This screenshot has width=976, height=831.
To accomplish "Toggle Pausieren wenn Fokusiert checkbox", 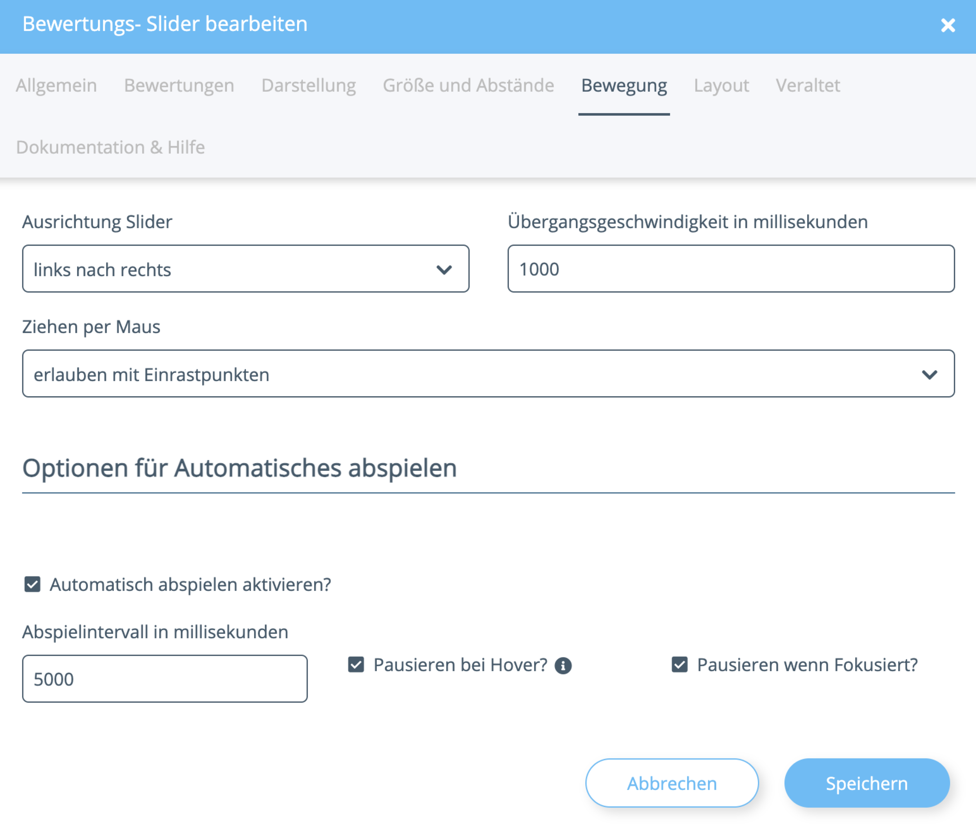I will (680, 665).
